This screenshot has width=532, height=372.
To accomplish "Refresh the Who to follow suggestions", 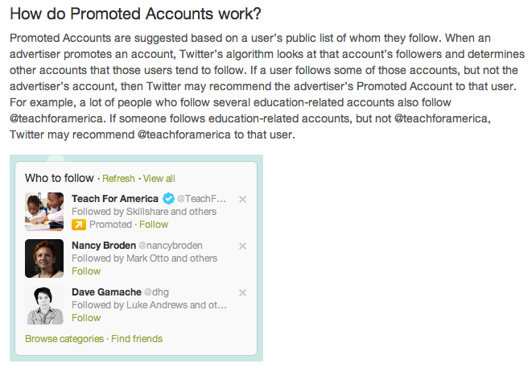I will click(x=118, y=179).
